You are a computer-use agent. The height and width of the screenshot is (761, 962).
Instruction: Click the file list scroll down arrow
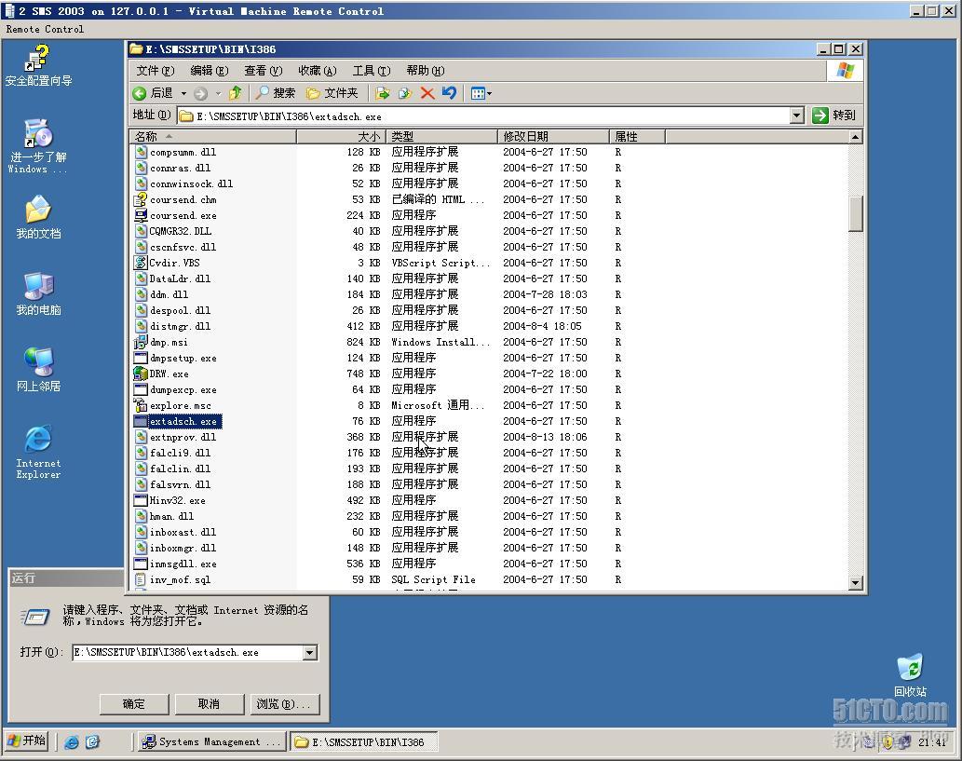(x=855, y=582)
